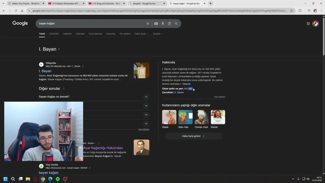325x183 pixels.
Task: Launch Spotify from taskbar
Action: (58, 179)
